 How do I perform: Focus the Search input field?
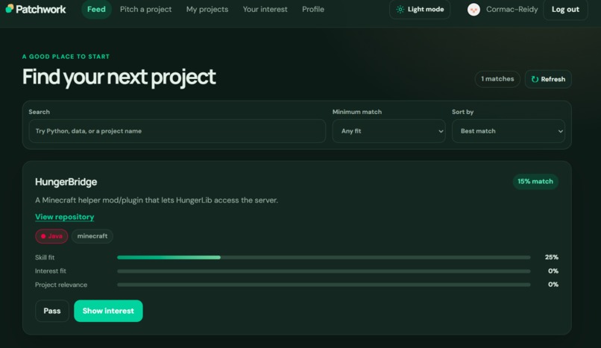[177, 131]
